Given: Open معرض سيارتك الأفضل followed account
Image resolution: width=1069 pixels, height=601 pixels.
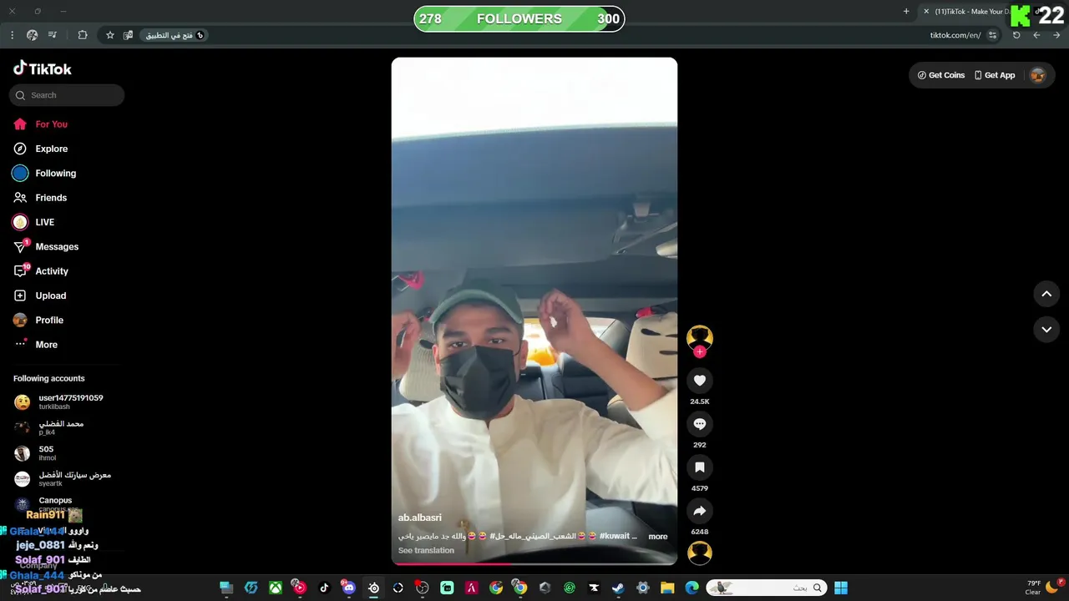Looking at the screenshot, I should coord(63,479).
